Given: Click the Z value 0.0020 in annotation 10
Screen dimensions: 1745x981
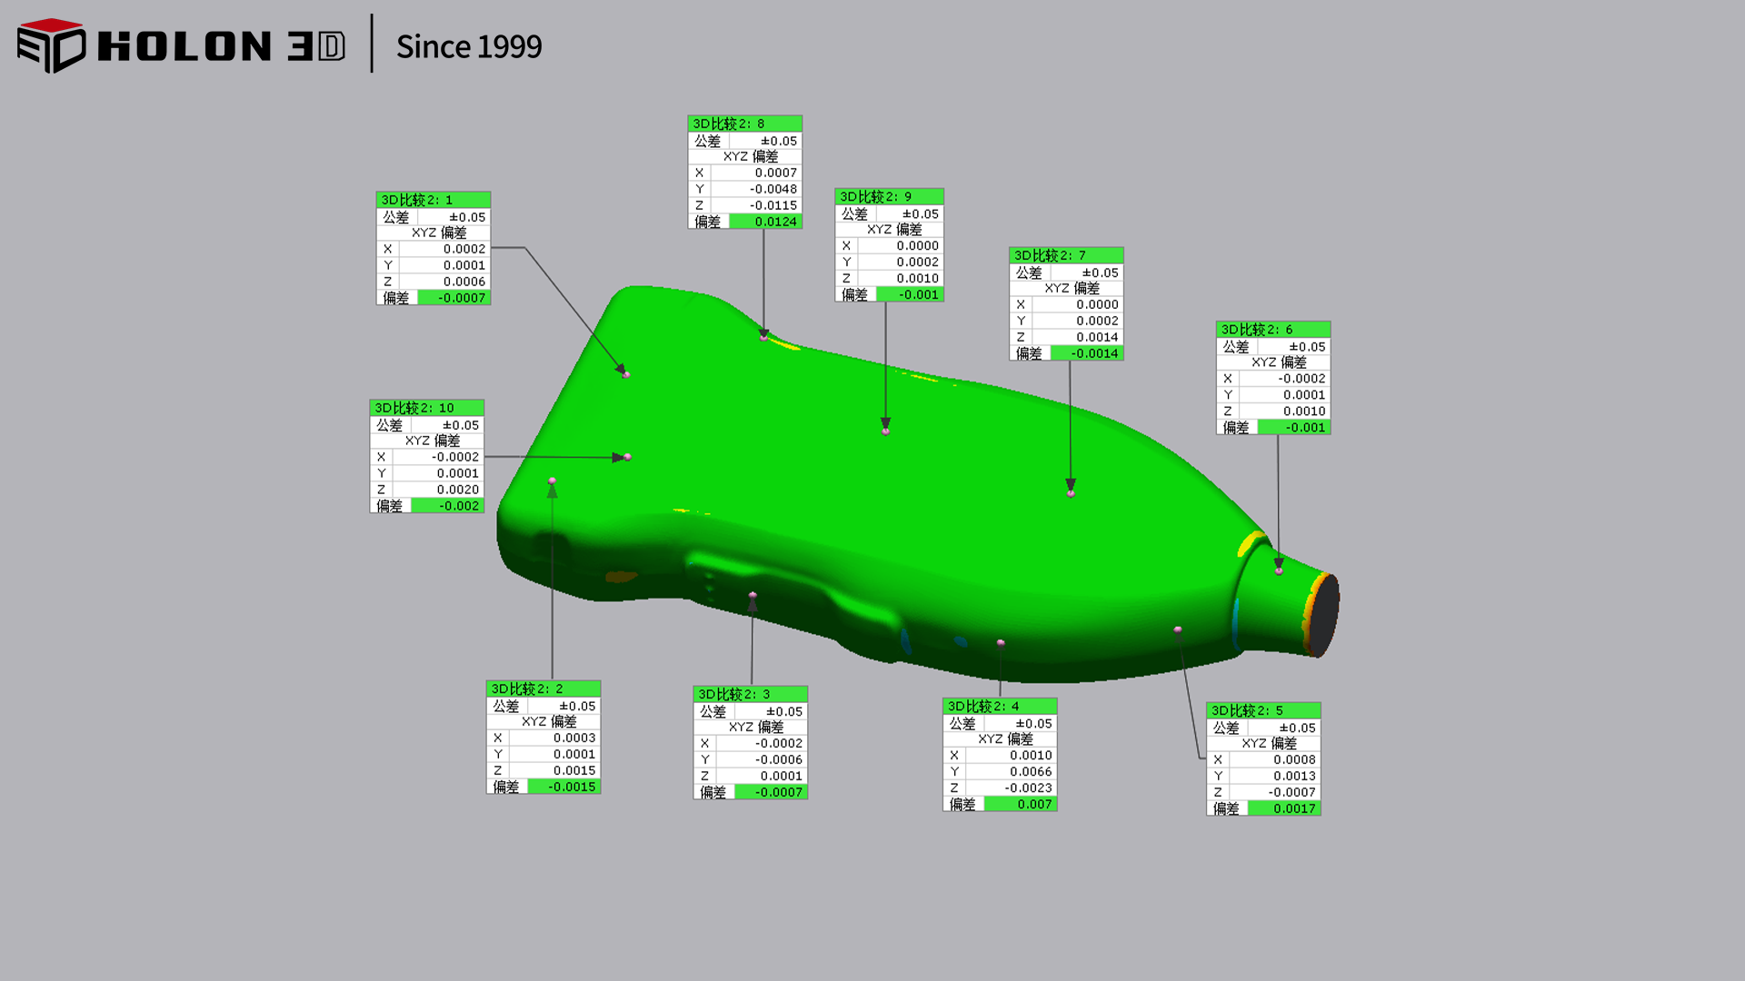Looking at the screenshot, I should [457, 490].
